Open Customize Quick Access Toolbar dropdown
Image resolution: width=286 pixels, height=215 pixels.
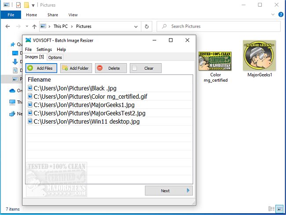coord(33,5)
